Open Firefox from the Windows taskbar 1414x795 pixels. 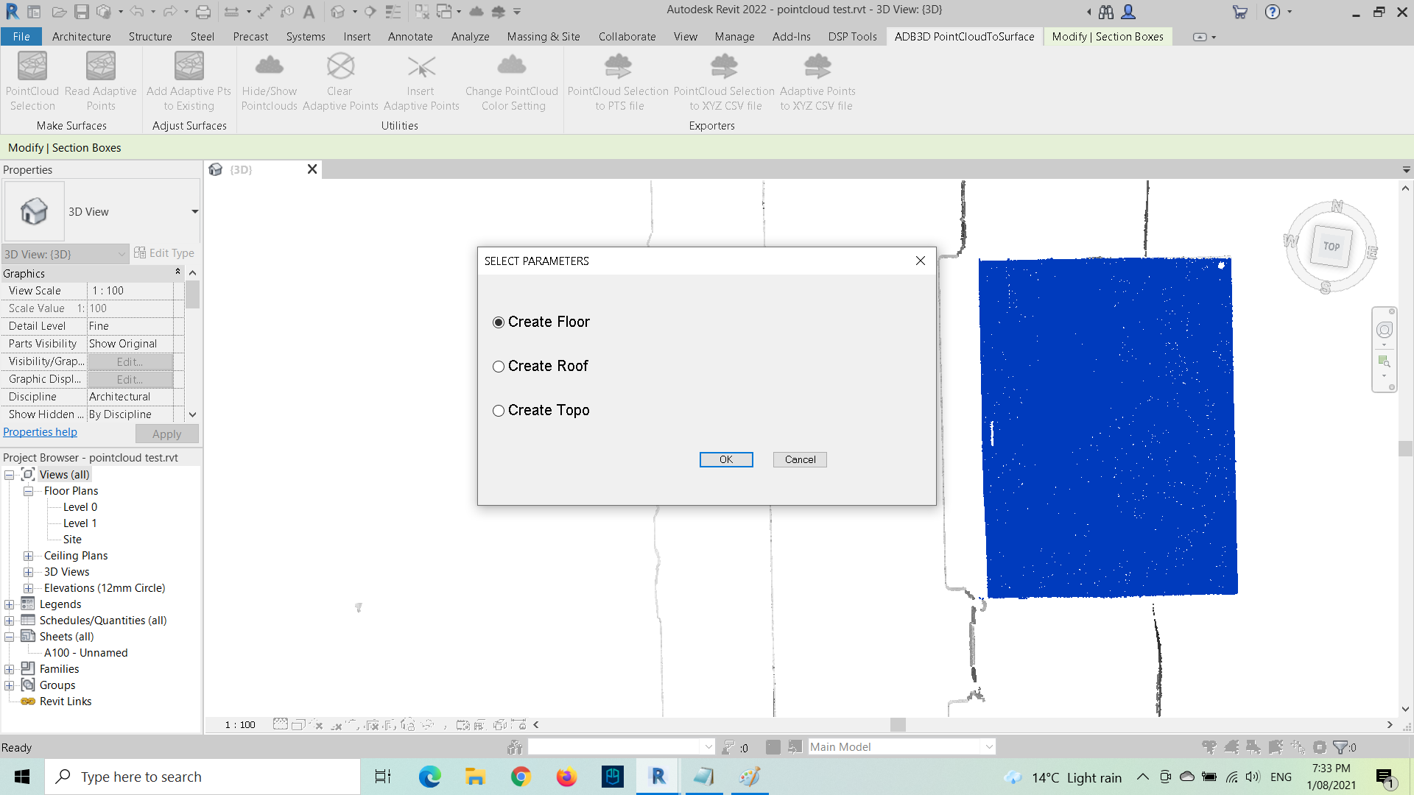[566, 777]
